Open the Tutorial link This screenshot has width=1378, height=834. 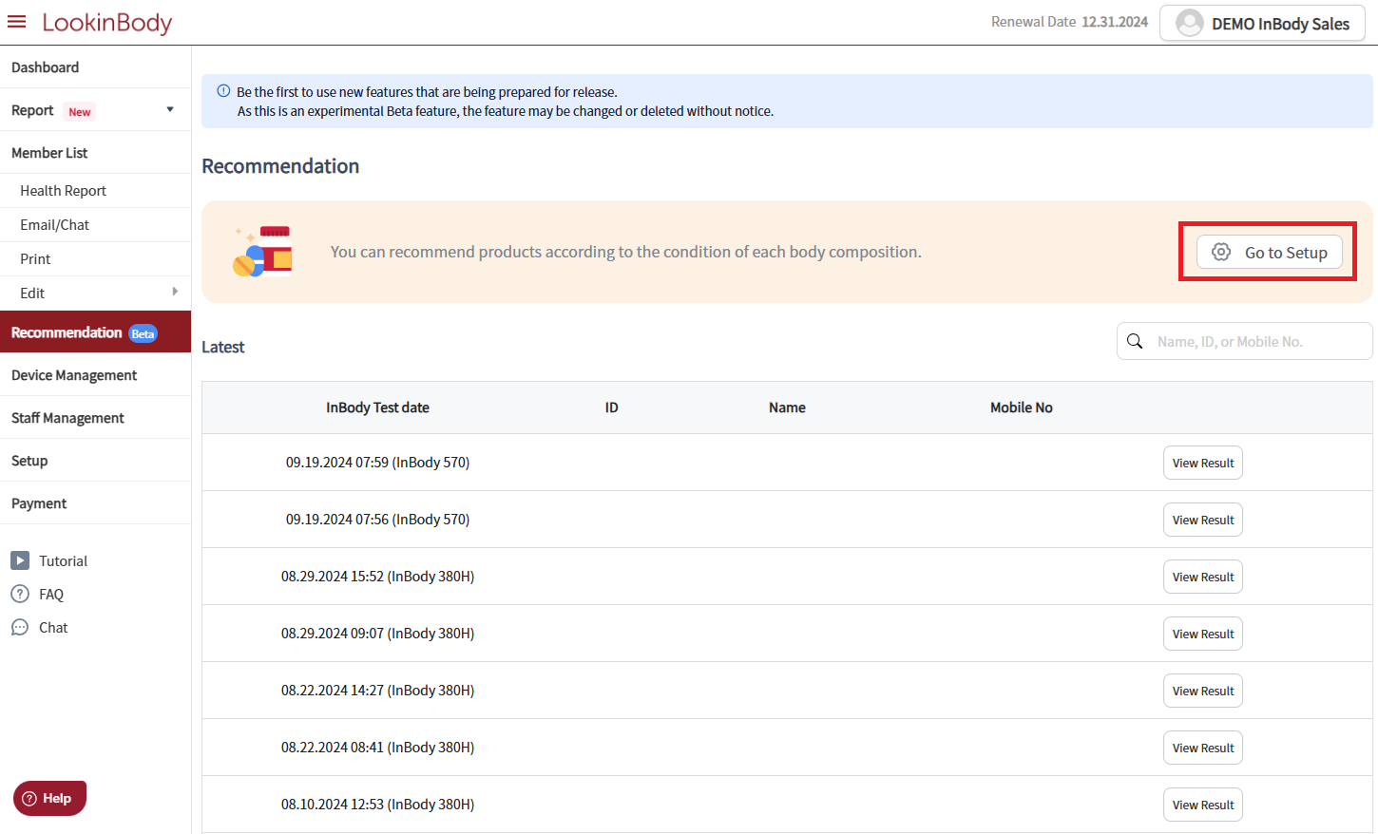(63, 561)
